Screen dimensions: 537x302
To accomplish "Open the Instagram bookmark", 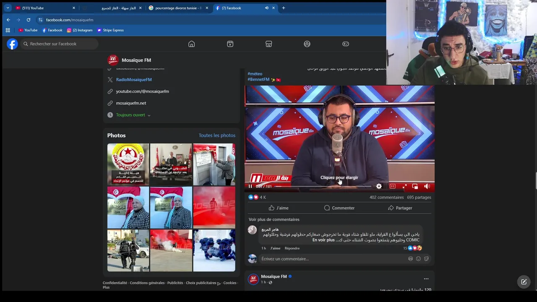I will (80, 30).
